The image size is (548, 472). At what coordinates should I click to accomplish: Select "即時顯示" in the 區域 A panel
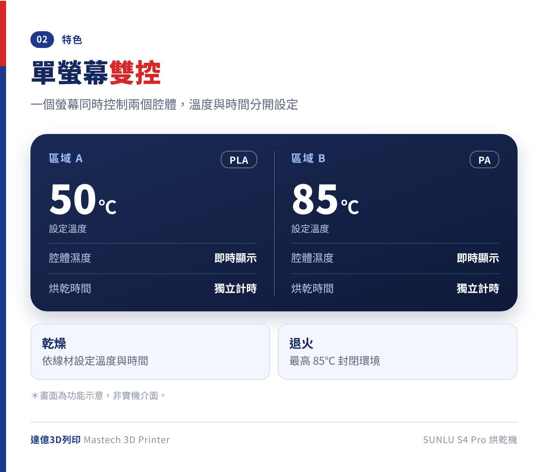(236, 258)
